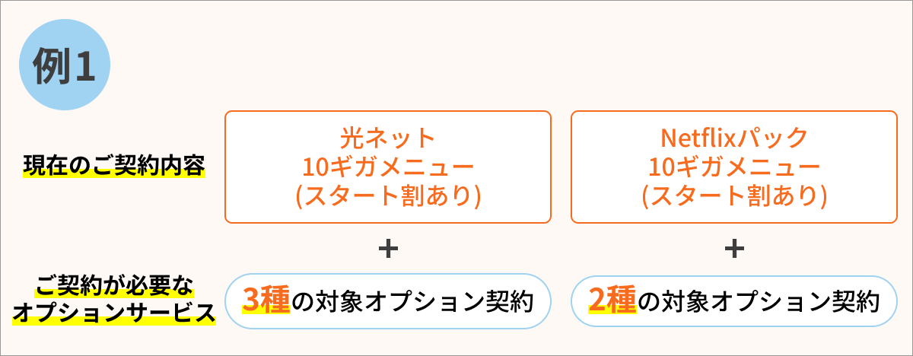Click the 光ネット title text
This screenshot has width=913, height=356.
point(388,138)
